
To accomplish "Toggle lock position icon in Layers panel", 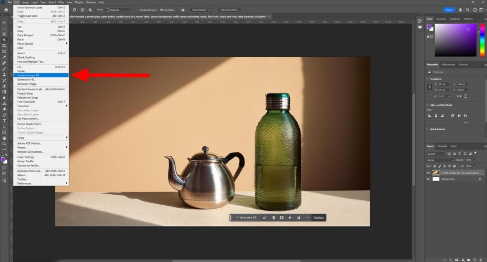I will pyautogui.click(x=444, y=166).
